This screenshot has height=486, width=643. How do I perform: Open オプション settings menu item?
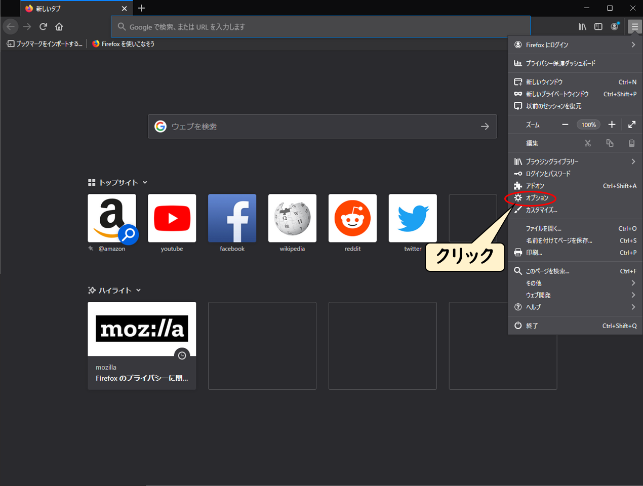pyautogui.click(x=575, y=198)
